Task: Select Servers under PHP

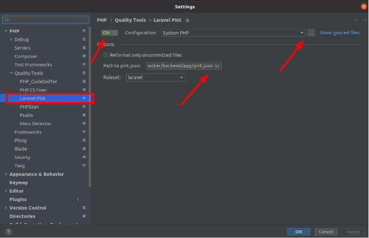Action: [x=22, y=48]
